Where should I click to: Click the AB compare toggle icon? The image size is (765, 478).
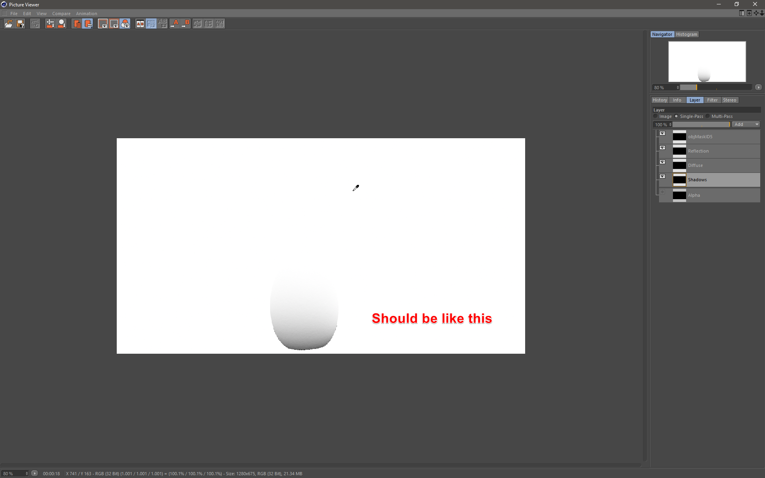point(140,24)
